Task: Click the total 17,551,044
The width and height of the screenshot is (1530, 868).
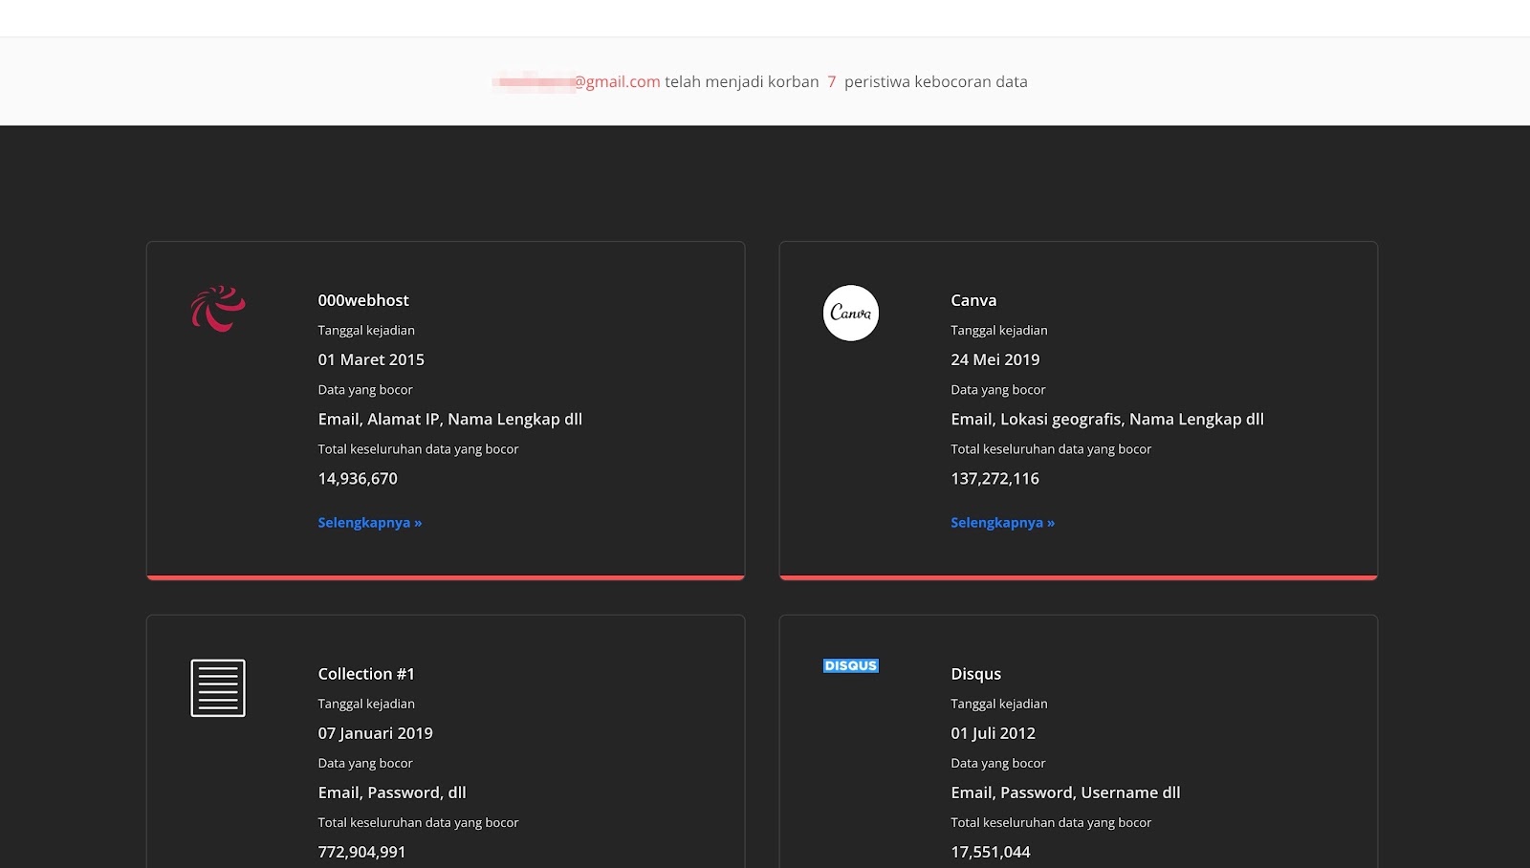Action: [x=991, y=852]
